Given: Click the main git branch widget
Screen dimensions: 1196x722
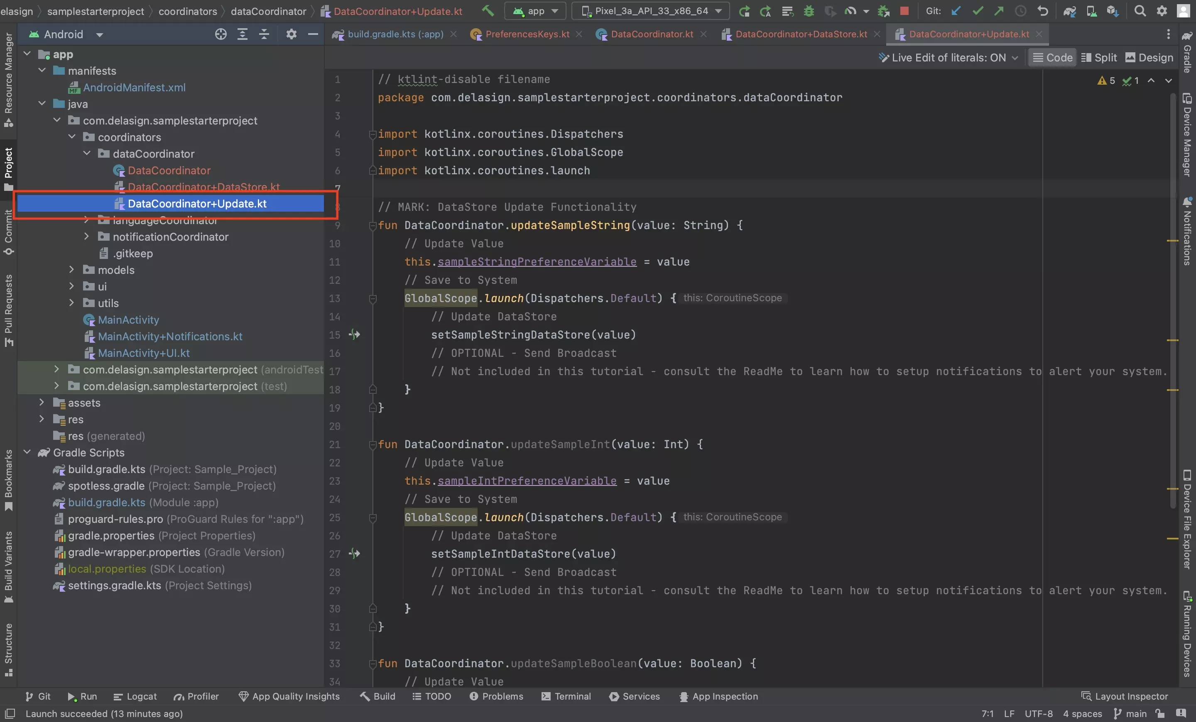Looking at the screenshot, I should 1130,714.
